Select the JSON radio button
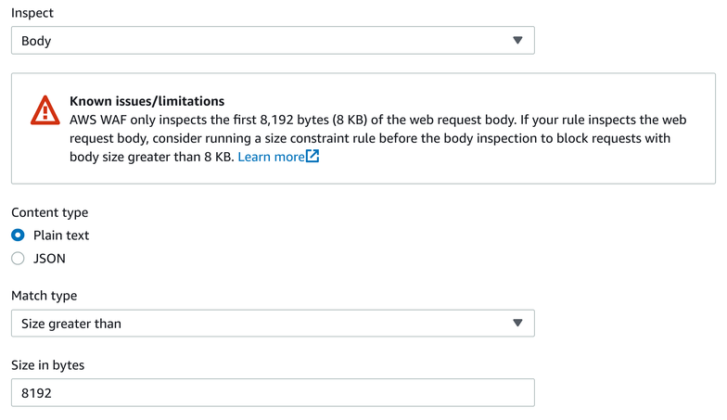 click(x=18, y=258)
